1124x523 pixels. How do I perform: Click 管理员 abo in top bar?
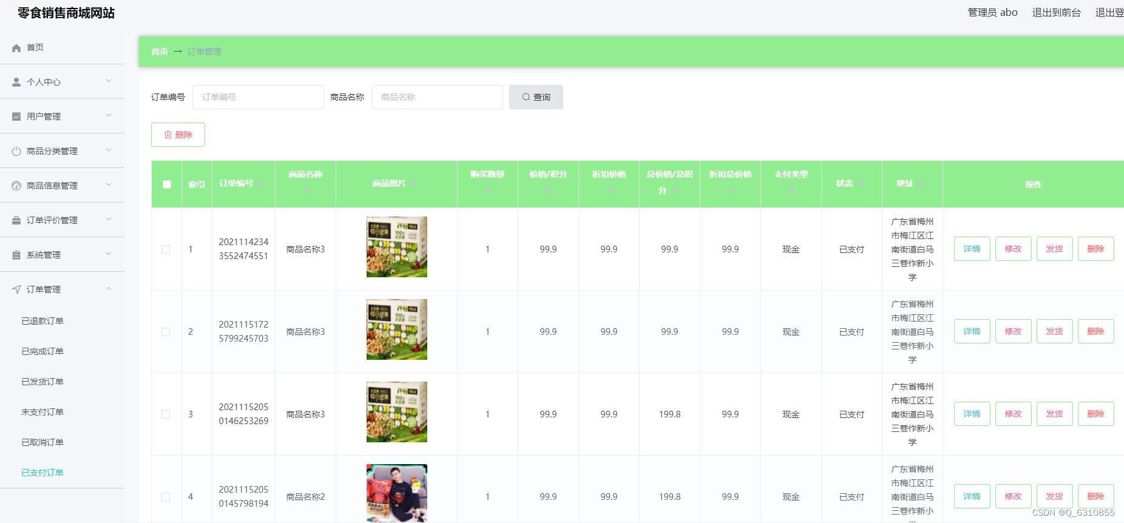(992, 12)
